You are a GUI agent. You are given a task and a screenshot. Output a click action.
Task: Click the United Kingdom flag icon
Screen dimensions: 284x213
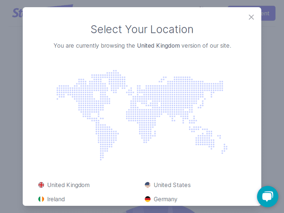coord(41,185)
